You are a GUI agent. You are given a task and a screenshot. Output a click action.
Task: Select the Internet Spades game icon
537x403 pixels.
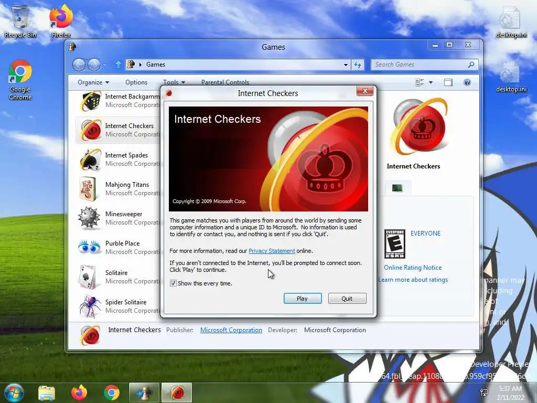(x=90, y=160)
